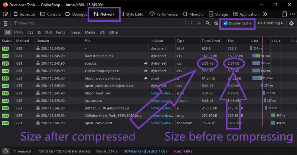Open the devtools ellipsis menu
The image size is (297, 155).
point(293,14)
